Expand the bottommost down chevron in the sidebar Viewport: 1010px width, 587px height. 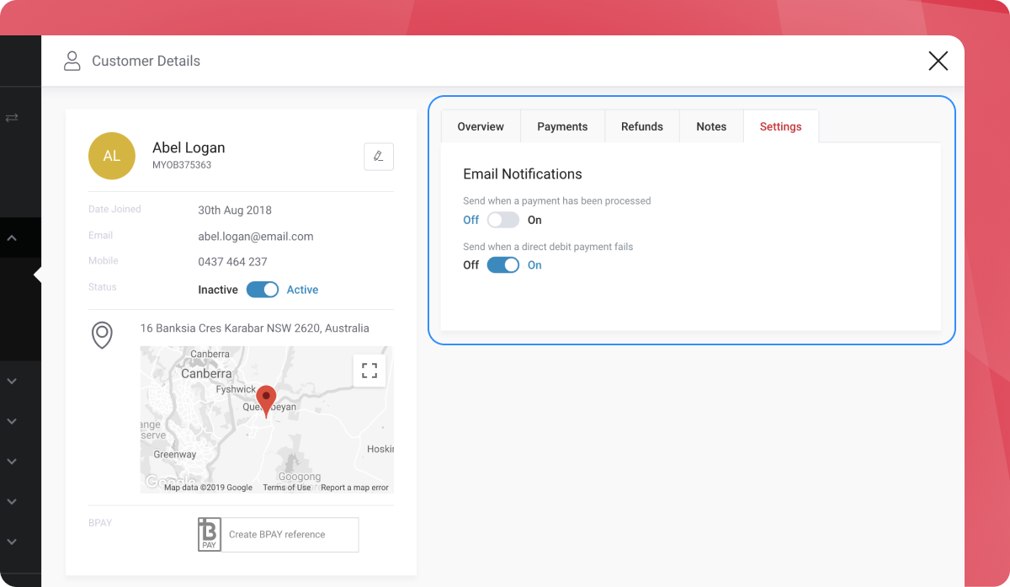tap(12, 542)
